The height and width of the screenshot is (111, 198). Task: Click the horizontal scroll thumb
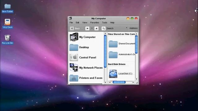click(119, 82)
